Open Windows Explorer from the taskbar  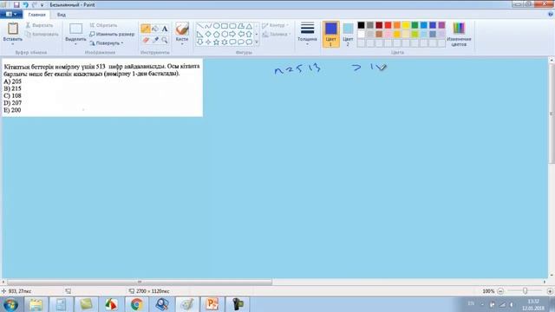pyautogui.click(x=36, y=304)
